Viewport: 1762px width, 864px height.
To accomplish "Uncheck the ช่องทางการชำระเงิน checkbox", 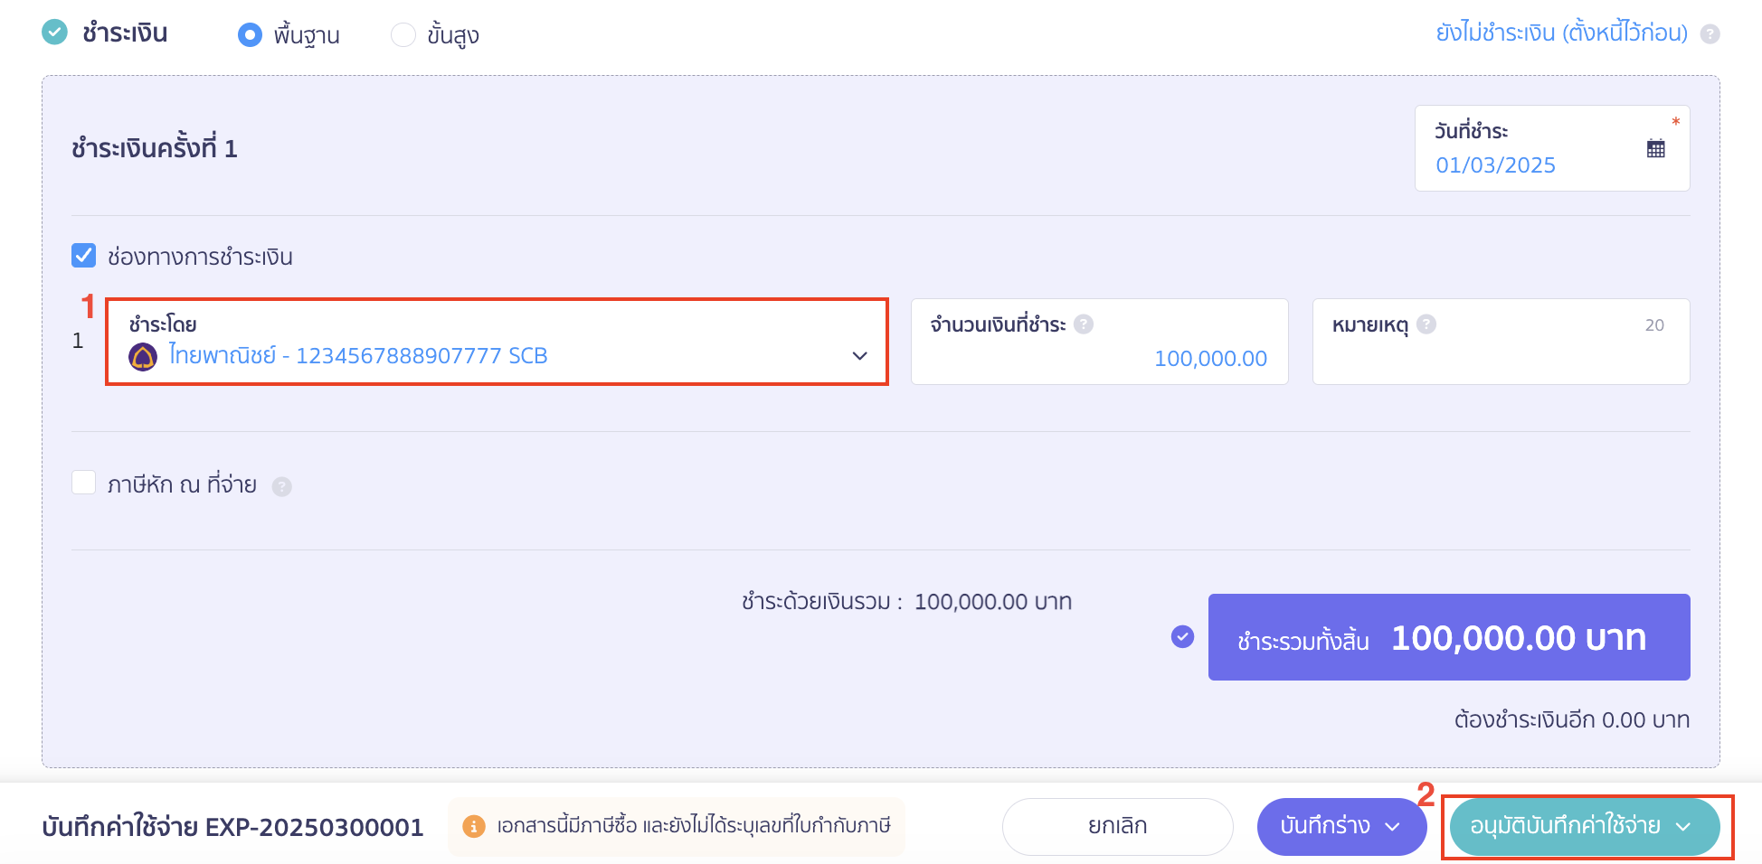I will coord(83,256).
